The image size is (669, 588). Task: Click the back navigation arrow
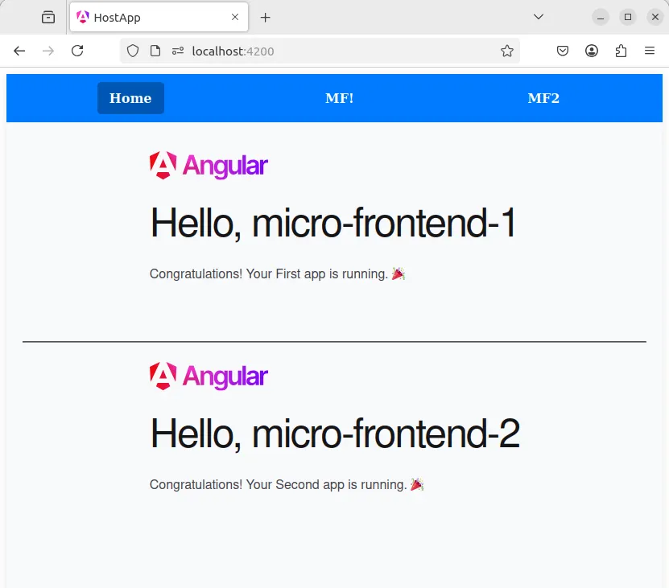[19, 50]
